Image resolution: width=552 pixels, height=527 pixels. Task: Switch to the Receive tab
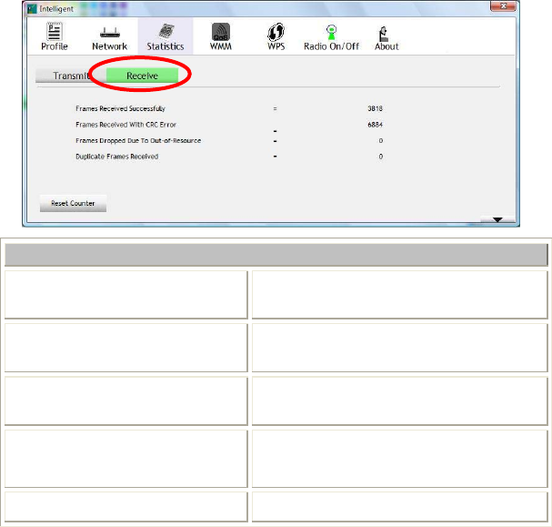(142, 76)
